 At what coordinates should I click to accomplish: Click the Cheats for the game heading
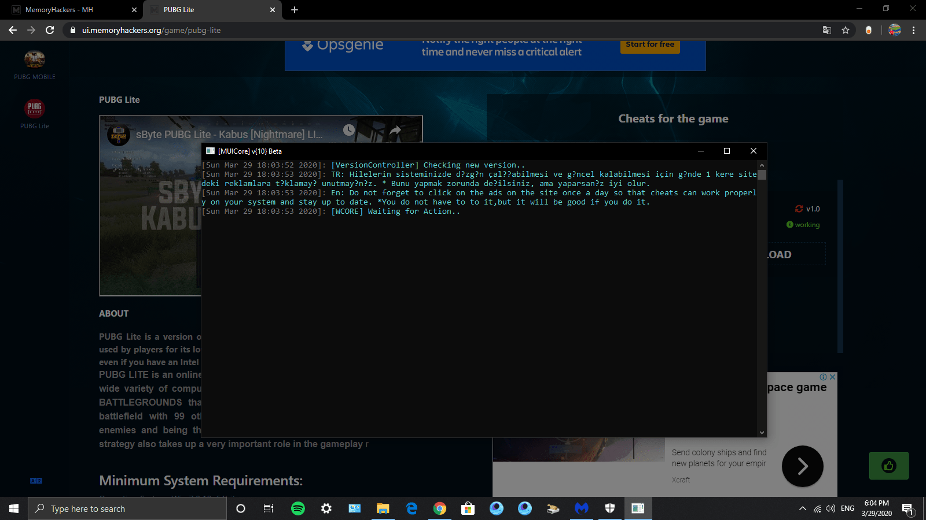pos(673,118)
